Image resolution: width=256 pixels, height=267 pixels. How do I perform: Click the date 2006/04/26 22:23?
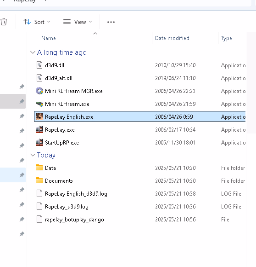(x=175, y=91)
